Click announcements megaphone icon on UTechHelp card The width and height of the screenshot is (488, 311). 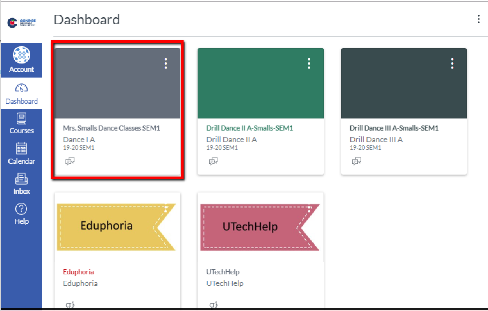(x=213, y=305)
